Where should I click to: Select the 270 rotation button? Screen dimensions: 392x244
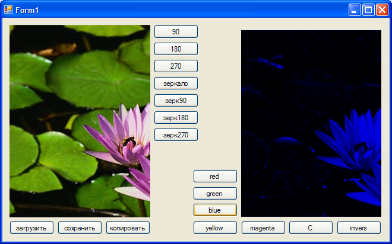click(x=176, y=66)
